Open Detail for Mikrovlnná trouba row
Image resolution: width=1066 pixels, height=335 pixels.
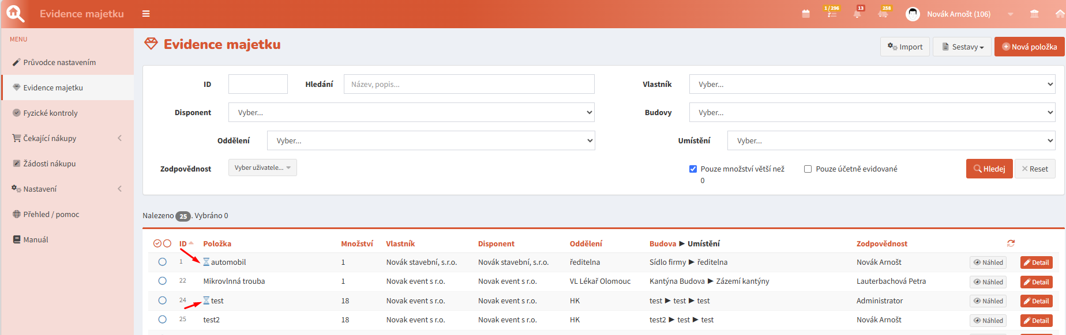pyautogui.click(x=1037, y=282)
